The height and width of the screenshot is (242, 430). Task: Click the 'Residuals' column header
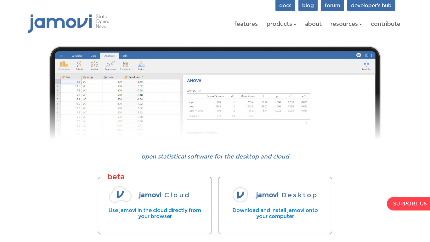pyautogui.click(x=133, y=77)
